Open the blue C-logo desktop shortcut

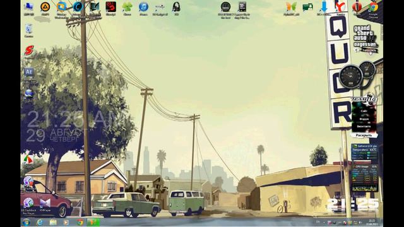[x=78, y=8]
